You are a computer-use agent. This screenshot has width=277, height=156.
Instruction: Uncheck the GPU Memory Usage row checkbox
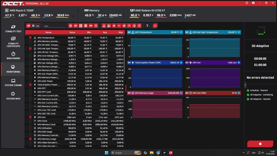click(x=30, y=139)
